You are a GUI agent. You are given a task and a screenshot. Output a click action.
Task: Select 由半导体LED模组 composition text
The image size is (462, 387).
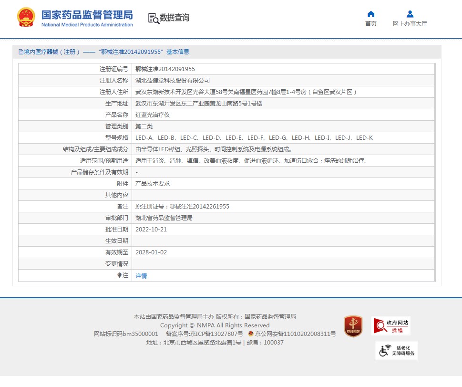pyautogui.click(x=214, y=149)
